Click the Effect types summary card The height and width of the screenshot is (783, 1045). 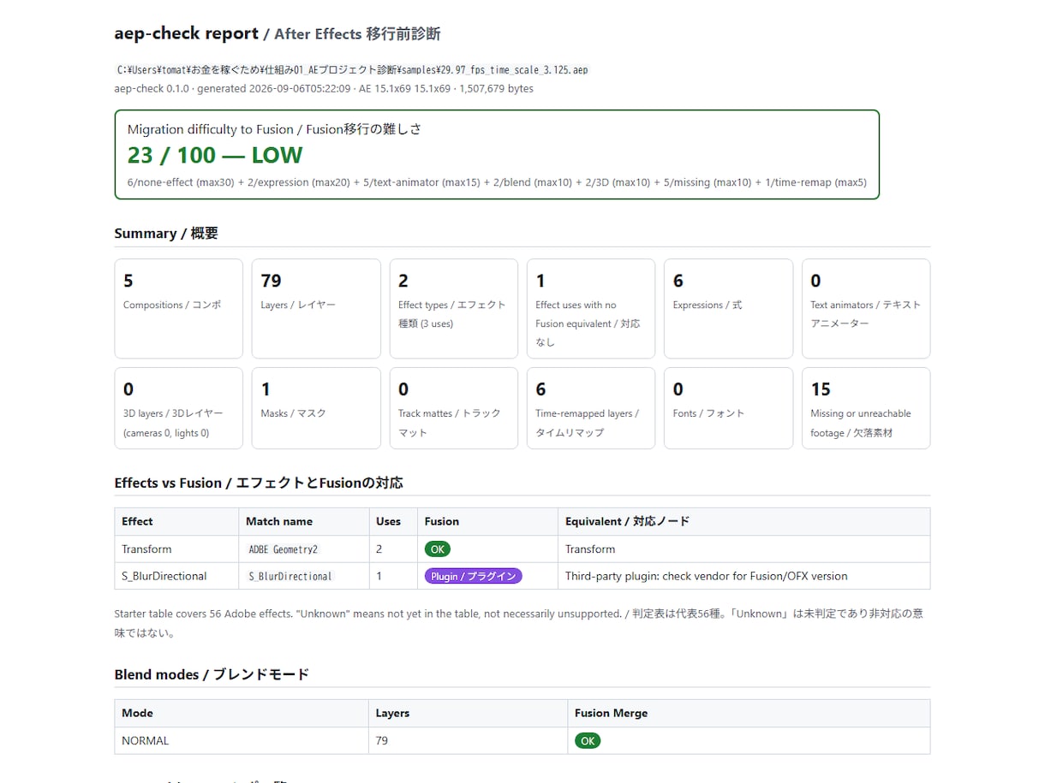click(x=453, y=309)
